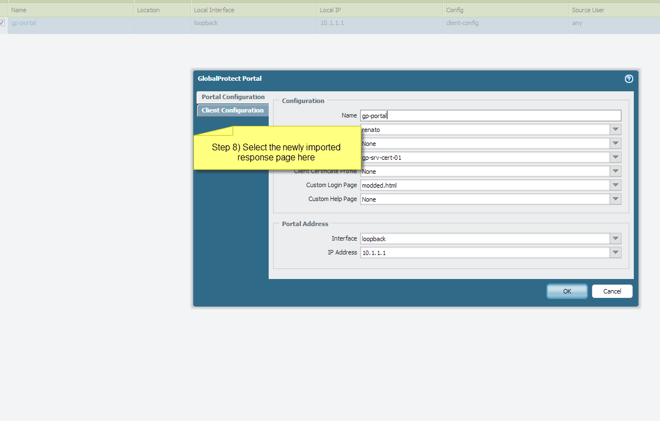
Task: Click Custom Login Page modded.html field
Action: pyautogui.click(x=485, y=185)
